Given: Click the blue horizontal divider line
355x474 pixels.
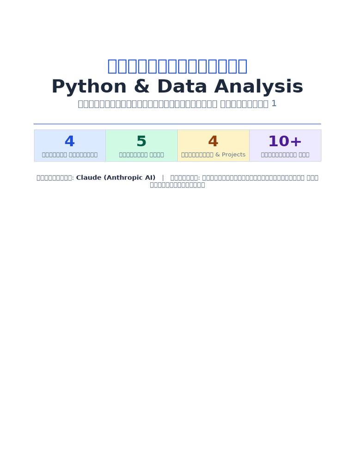Looking at the screenshot, I should coord(177,124).
